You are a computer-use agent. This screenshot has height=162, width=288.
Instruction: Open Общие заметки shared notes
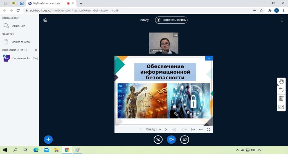click(21, 42)
